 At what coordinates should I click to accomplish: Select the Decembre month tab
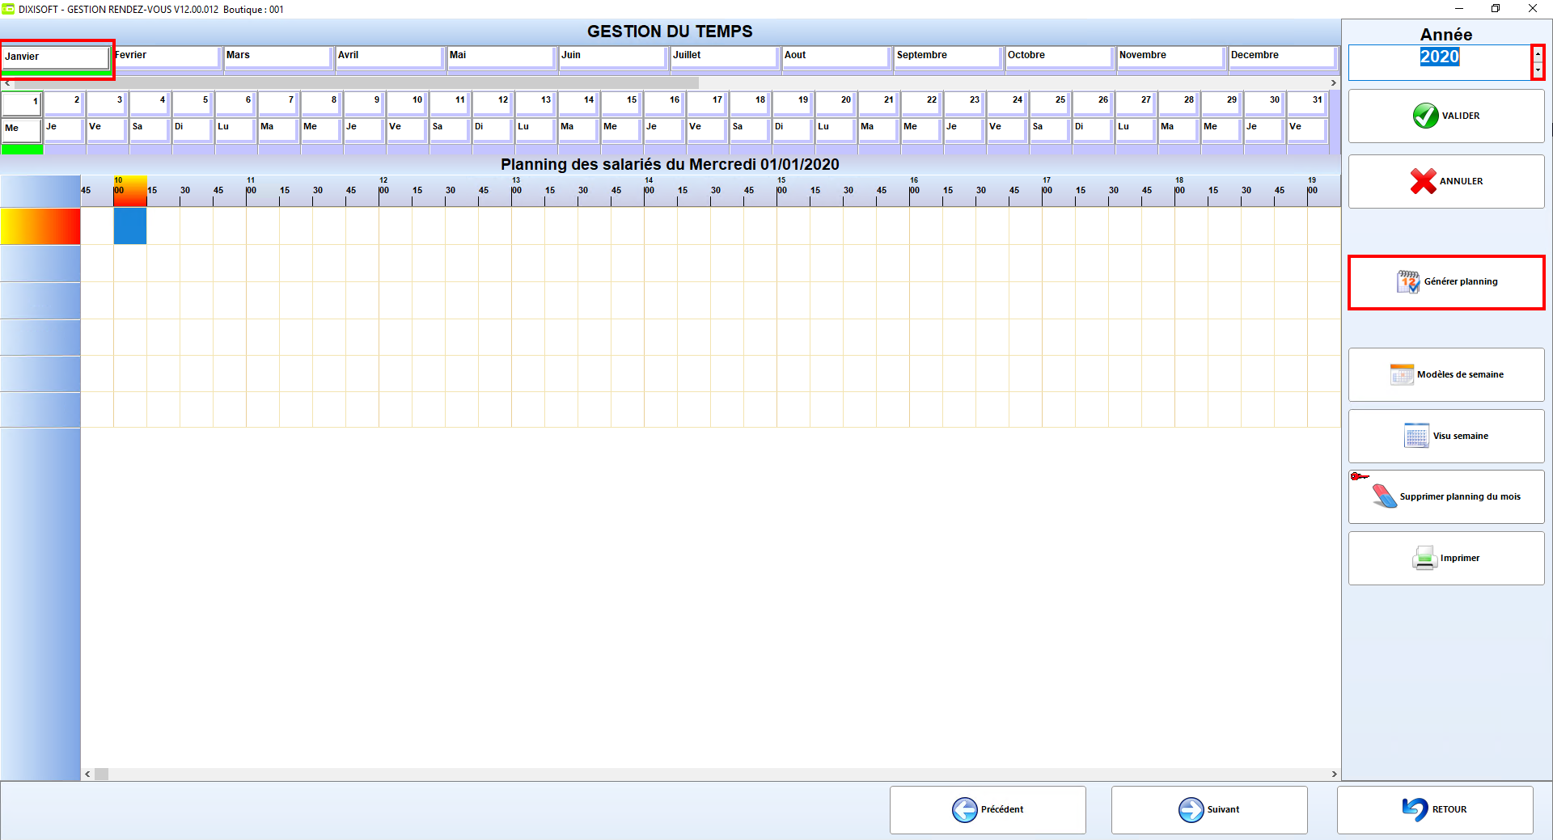(1282, 56)
